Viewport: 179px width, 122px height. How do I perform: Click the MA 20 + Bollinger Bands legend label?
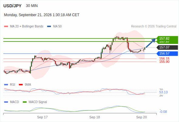pos(27,27)
